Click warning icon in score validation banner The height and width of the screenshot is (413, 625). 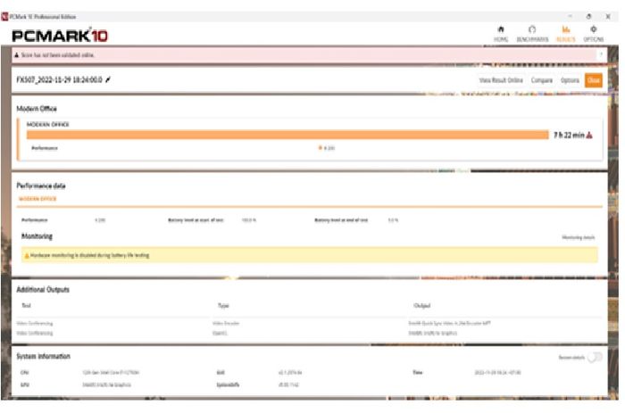(x=17, y=55)
